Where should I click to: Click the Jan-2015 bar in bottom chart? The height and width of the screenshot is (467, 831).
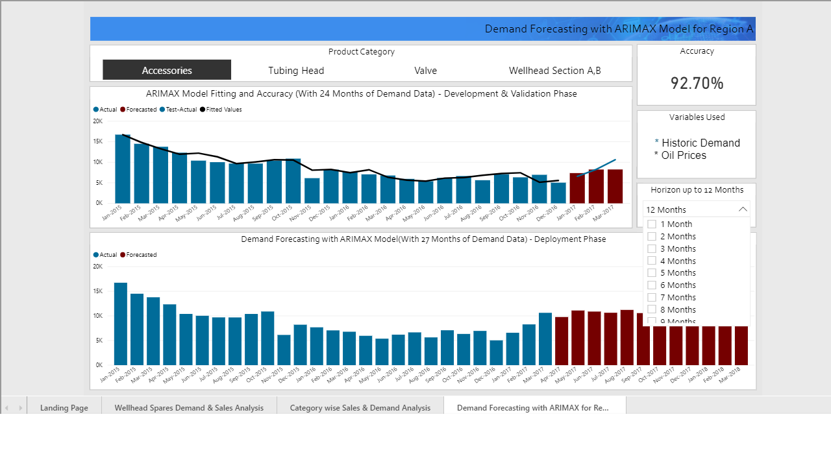[x=121, y=324]
